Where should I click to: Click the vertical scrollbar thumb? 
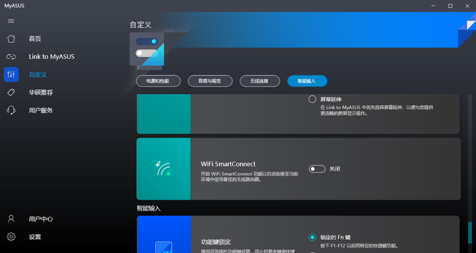(x=470, y=233)
